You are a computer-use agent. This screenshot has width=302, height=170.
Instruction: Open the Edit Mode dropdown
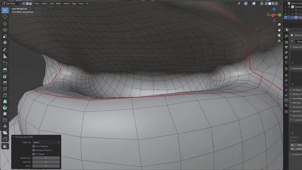(11, 3)
